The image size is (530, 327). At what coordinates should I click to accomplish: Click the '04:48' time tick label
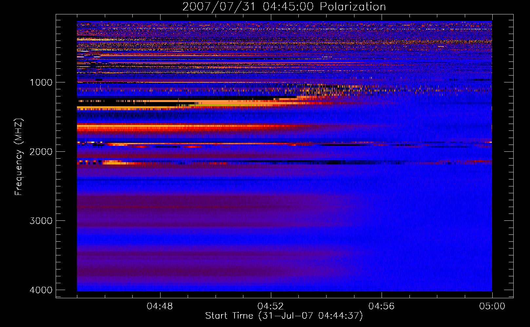(x=160, y=306)
